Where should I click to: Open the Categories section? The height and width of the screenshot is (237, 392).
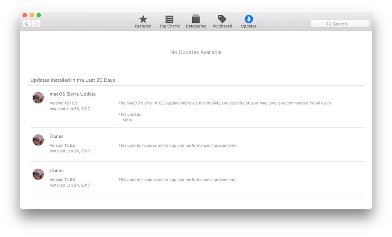tap(196, 22)
